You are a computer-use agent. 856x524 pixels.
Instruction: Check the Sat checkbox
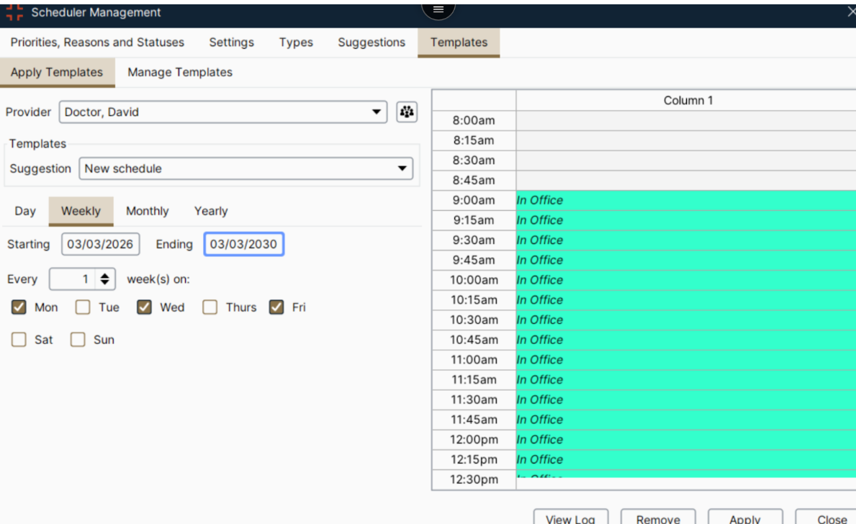point(19,340)
